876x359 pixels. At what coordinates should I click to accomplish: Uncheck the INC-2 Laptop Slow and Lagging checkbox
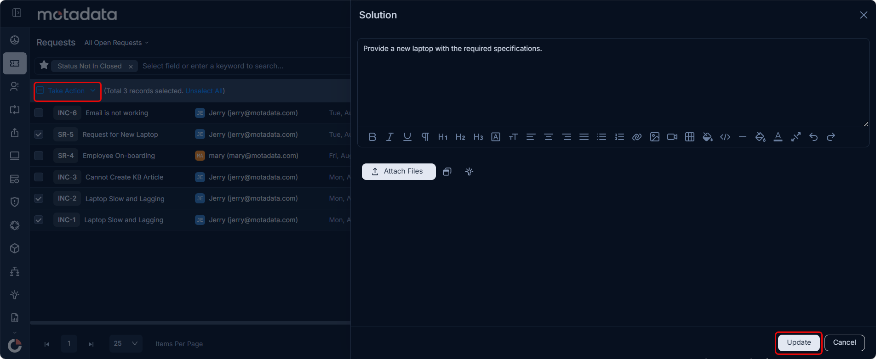coord(39,198)
